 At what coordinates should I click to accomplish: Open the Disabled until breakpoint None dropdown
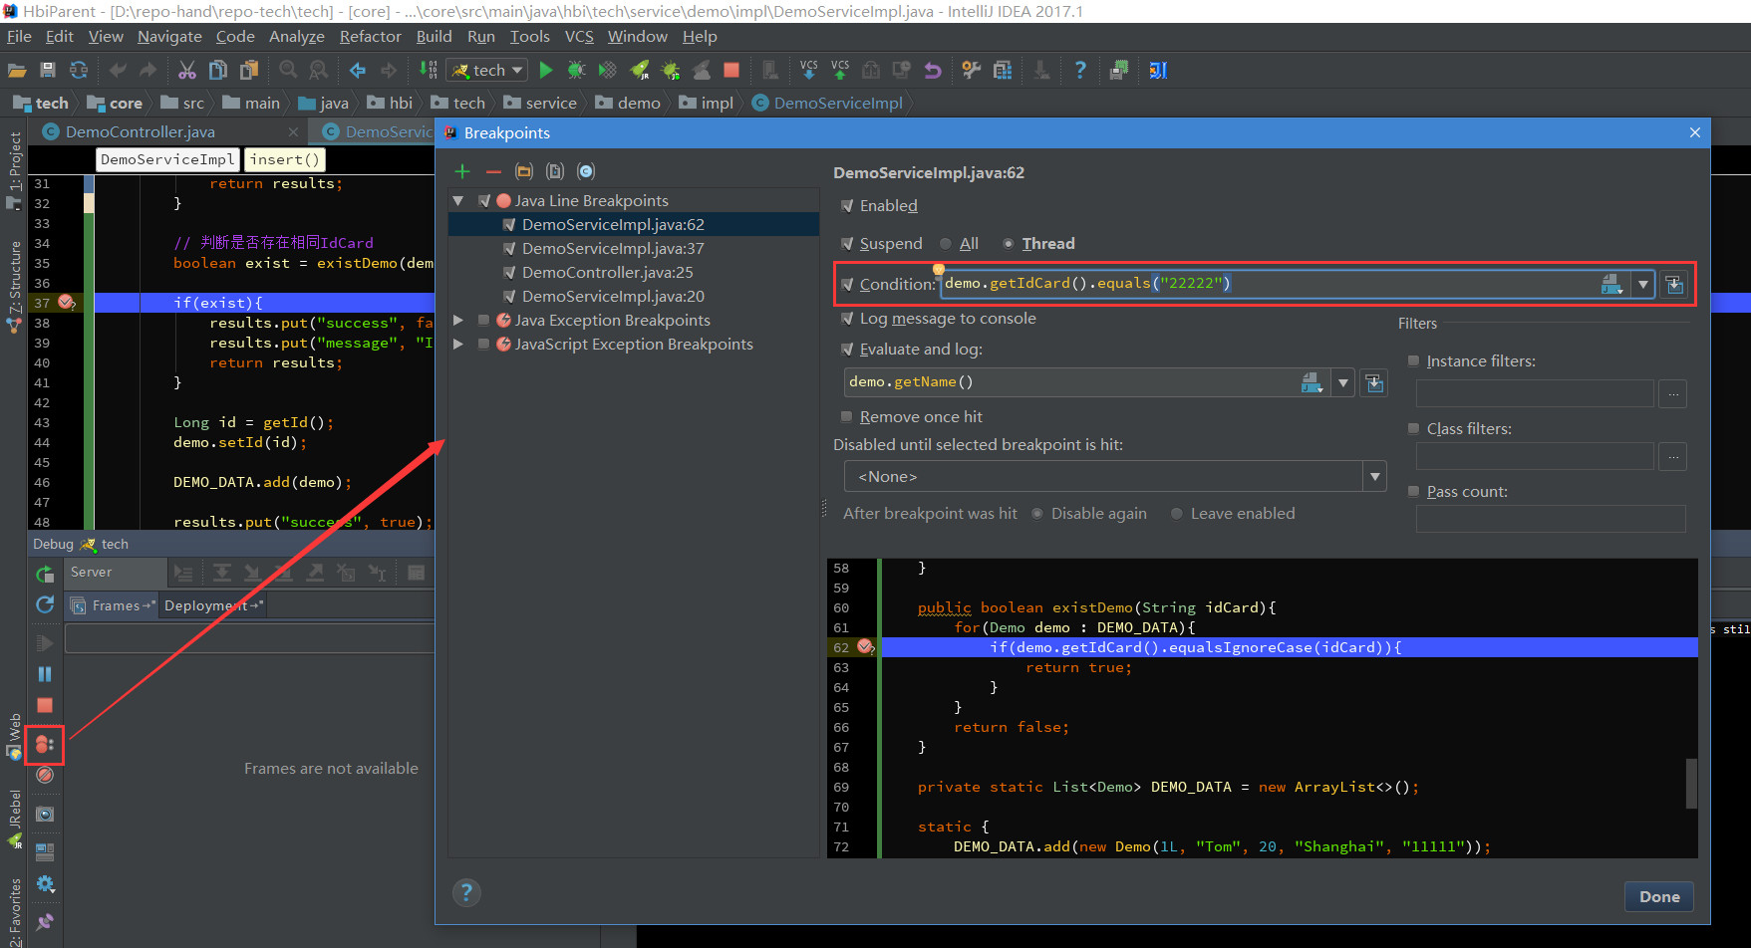[1375, 477]
